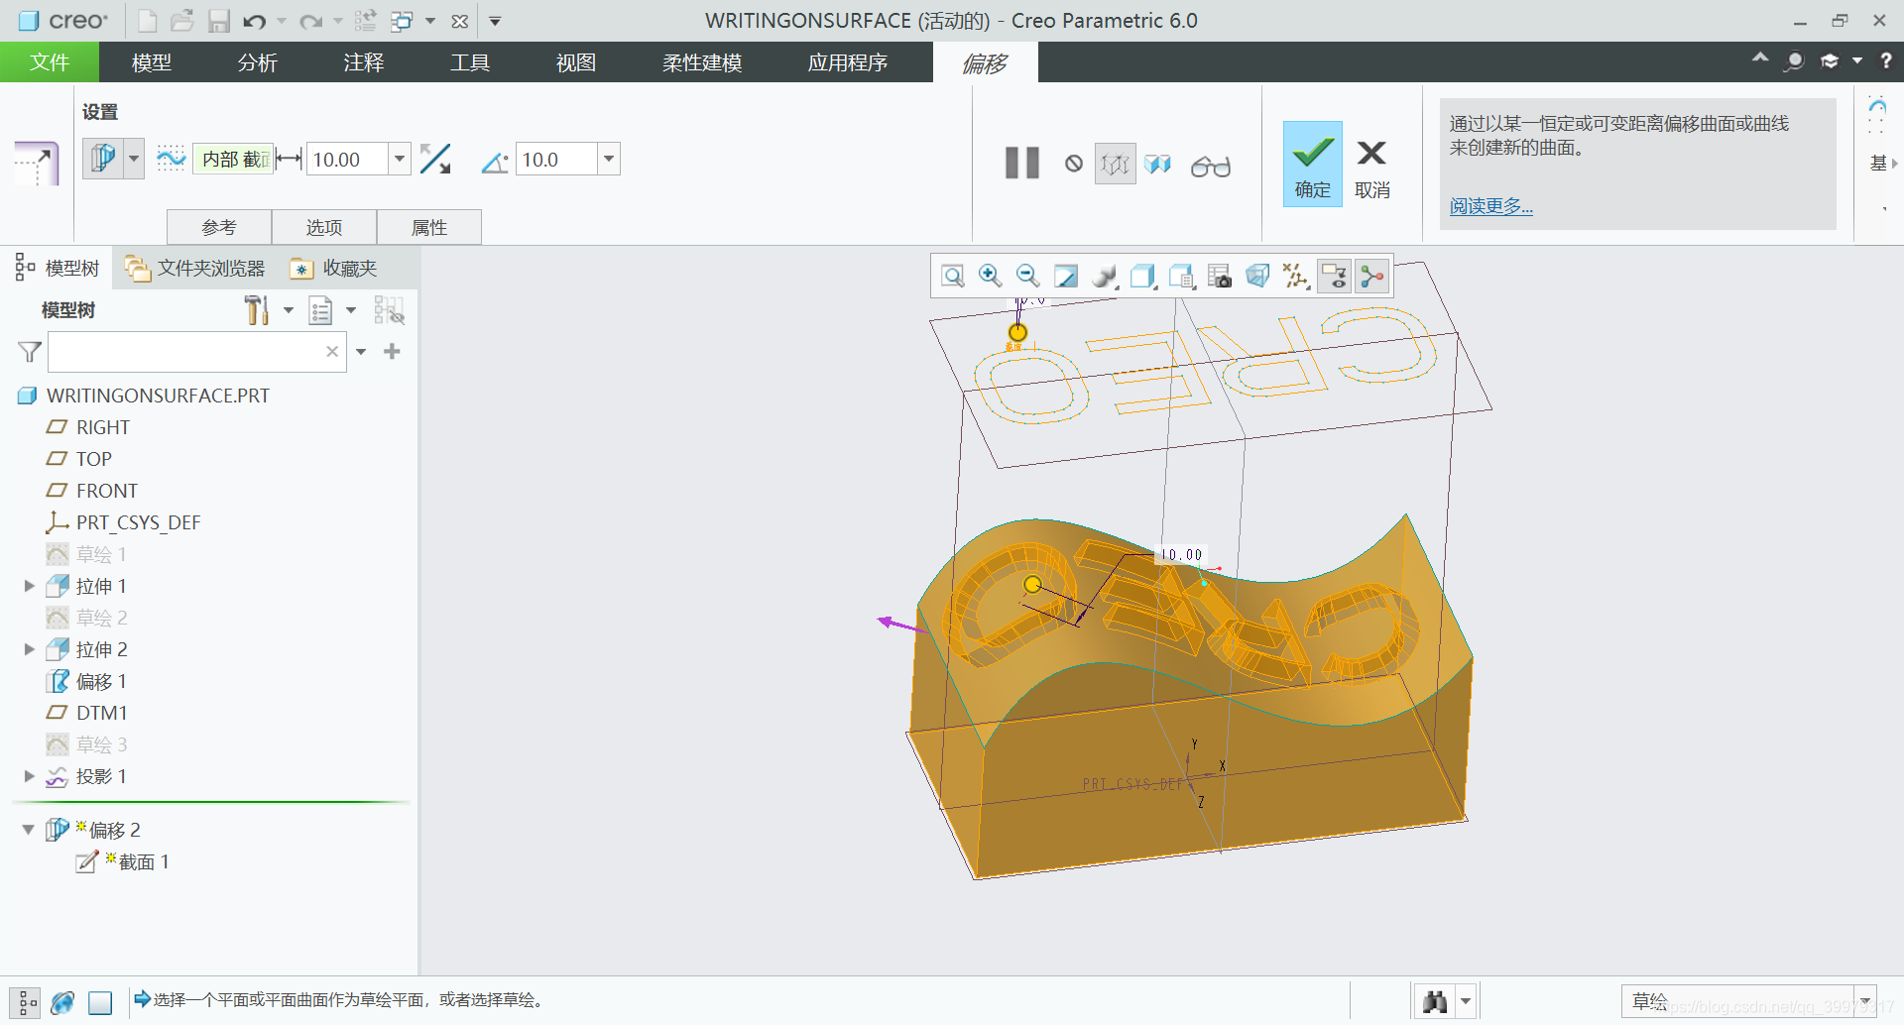Expand the 拉伸 1 tree node
Image resolution: width=1904 pixels, height=1025 pixels.
coord(29,586)
